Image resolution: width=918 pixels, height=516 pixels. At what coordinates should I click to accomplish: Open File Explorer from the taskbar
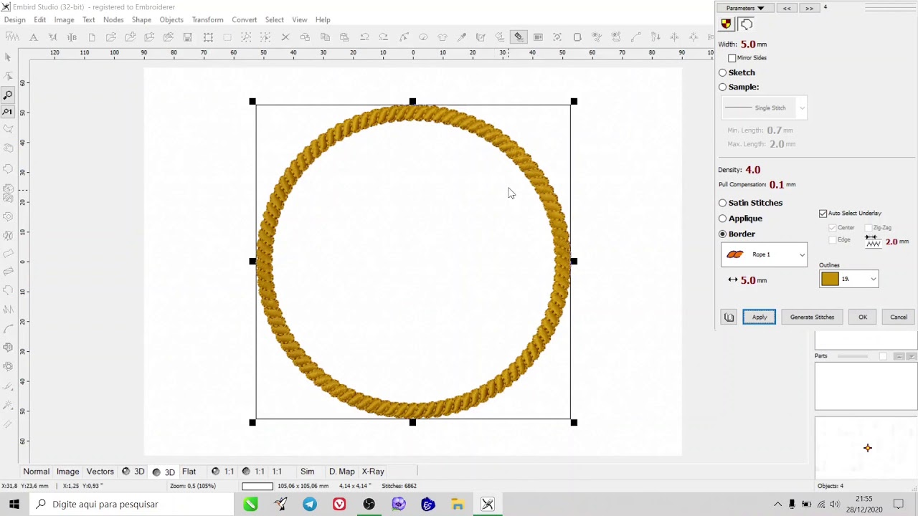[458, 504]
